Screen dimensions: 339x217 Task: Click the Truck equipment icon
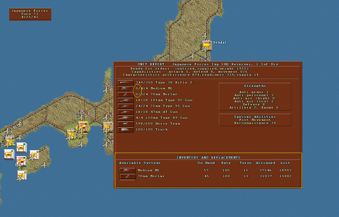click(x=125, y=129)
